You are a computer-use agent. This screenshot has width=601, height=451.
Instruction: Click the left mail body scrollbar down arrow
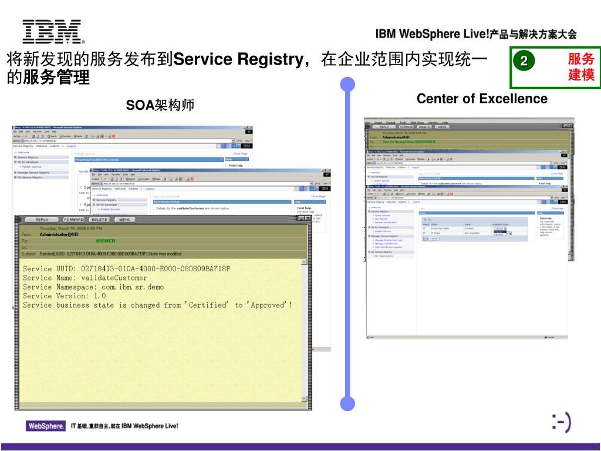304,399
